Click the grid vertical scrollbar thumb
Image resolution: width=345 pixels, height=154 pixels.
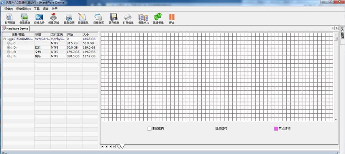pyautogui.click(x=336, y=39)
